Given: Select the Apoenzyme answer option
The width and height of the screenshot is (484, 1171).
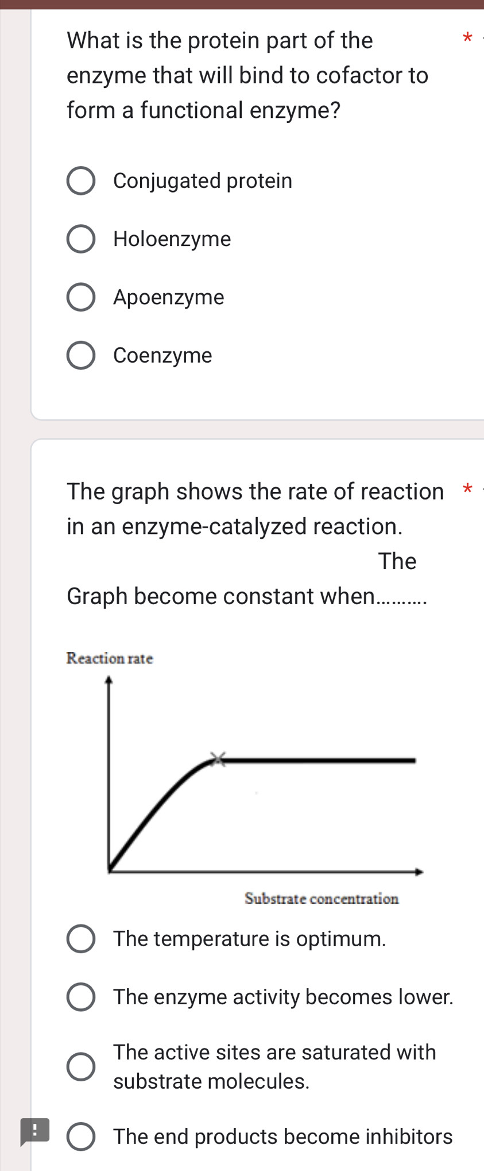Looking at the screenshot, I should 82,297.
